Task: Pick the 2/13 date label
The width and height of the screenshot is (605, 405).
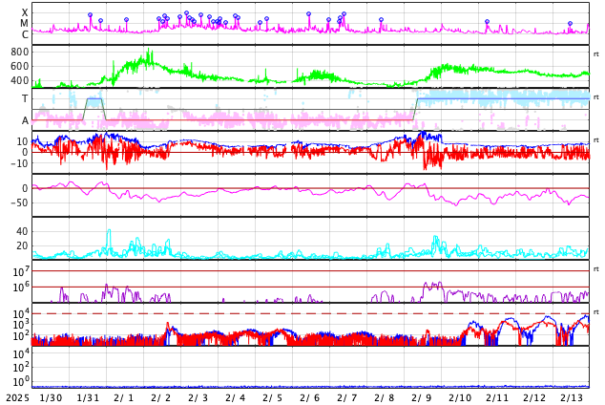Action: 572,397
